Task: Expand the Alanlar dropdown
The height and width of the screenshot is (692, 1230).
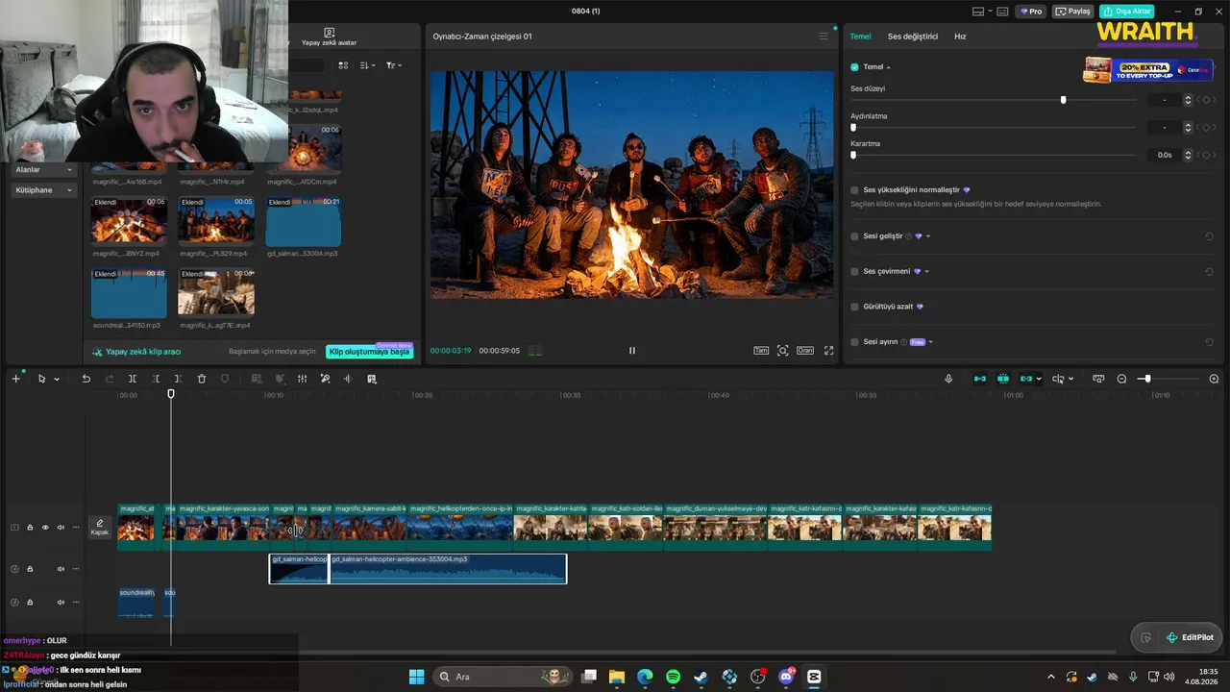Action: click(x=44, y=170)
